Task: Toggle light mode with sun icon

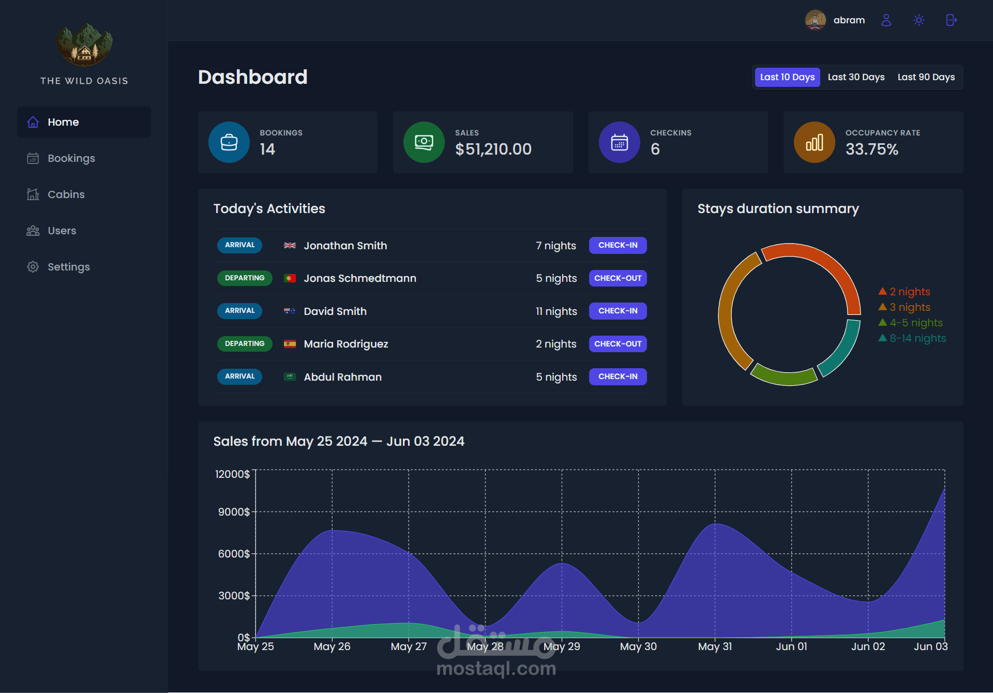Action: coord(919,20)
